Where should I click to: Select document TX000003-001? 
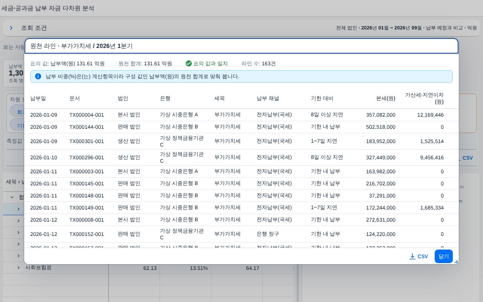[86, 171]
